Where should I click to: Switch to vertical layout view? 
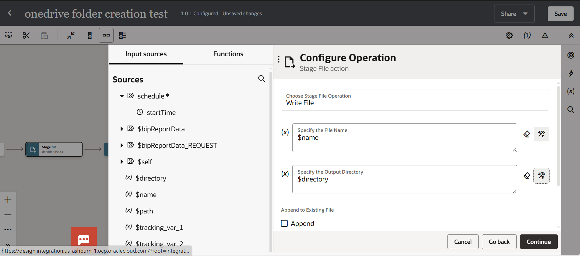pos(90,36)
